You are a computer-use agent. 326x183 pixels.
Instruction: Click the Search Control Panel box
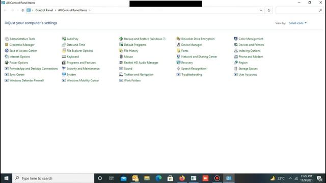tap(300, 10)
